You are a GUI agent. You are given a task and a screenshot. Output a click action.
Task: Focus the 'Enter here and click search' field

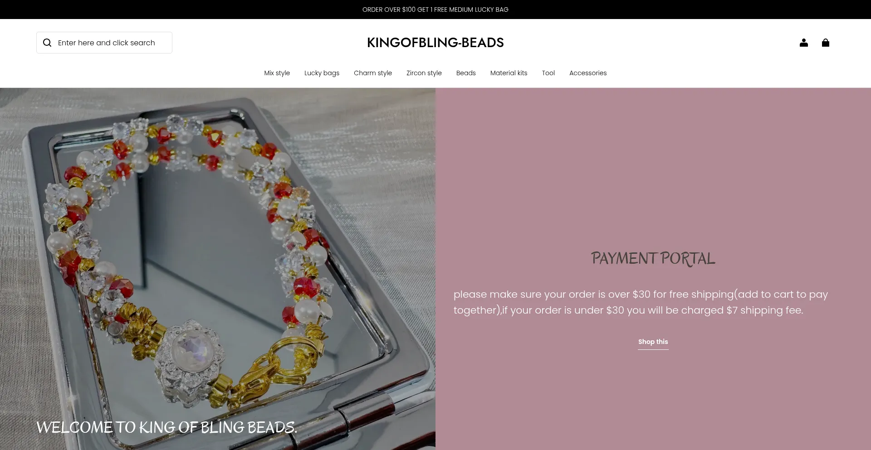click(104, 43)
